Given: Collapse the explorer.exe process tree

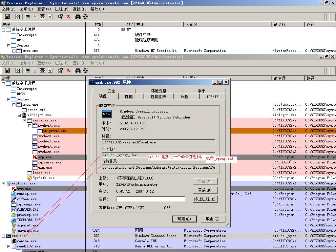Looking at the screenshot, I should (4, 183).
